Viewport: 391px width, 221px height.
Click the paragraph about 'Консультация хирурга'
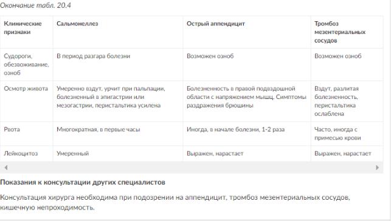click(175, 202)
